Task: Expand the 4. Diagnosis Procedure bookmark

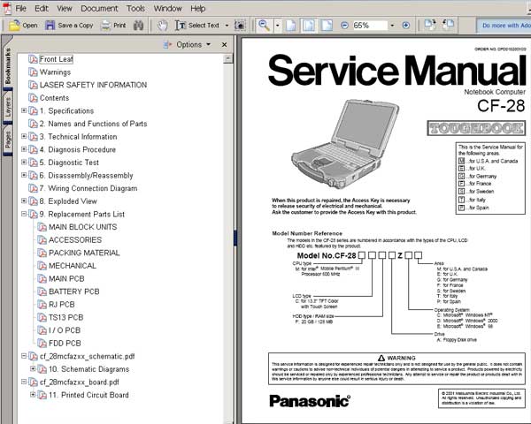Action: pos(24,149)
